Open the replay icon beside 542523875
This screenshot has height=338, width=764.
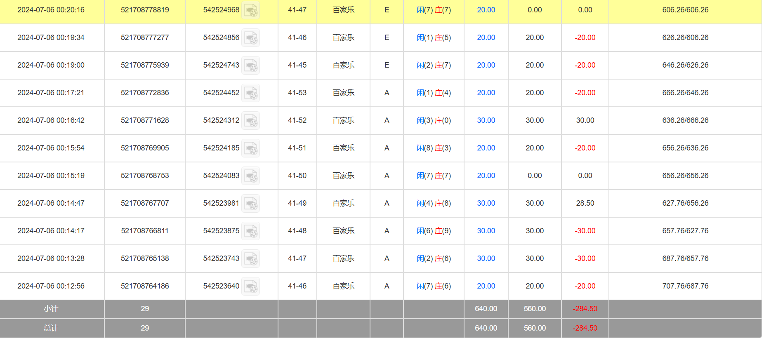pyautogui.click(x=250, y=231)
